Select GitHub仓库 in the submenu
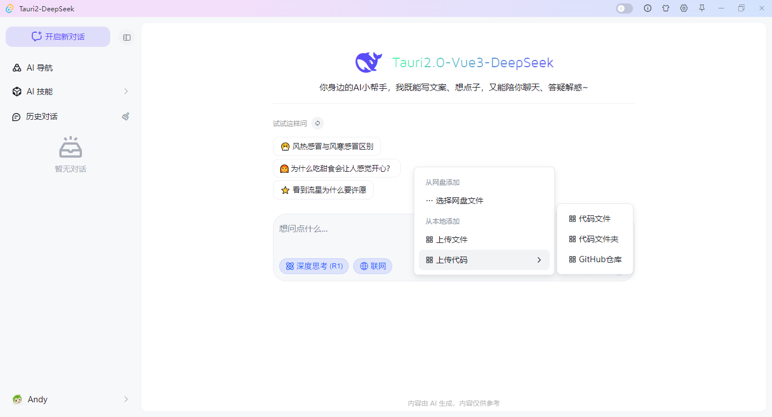772x417 pixels. click(595, 259)
